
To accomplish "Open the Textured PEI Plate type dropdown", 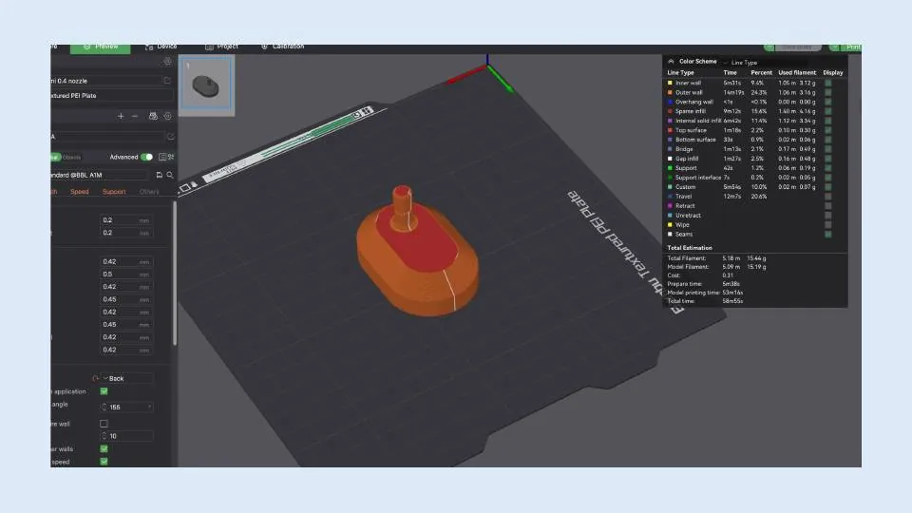I will point(111,95).
